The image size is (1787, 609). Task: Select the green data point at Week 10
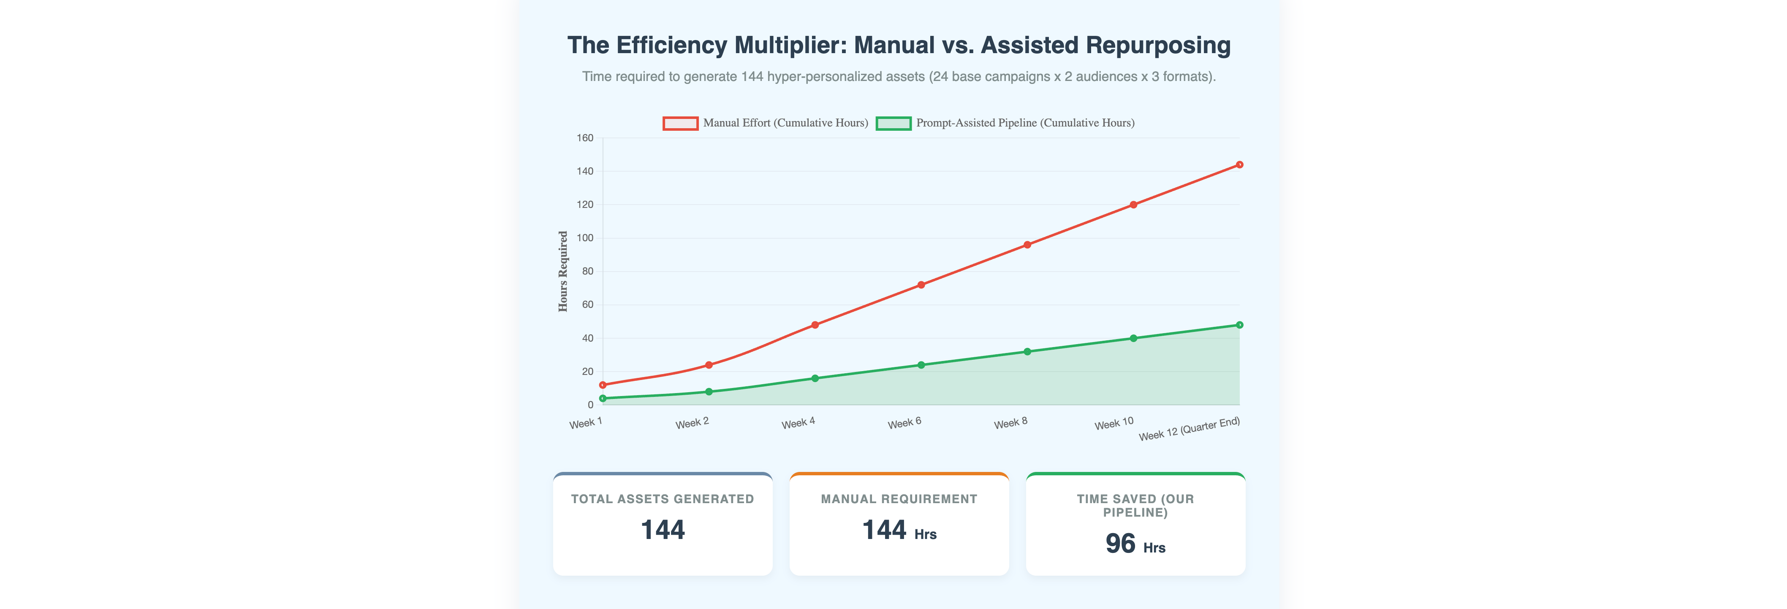(1133, 338)
